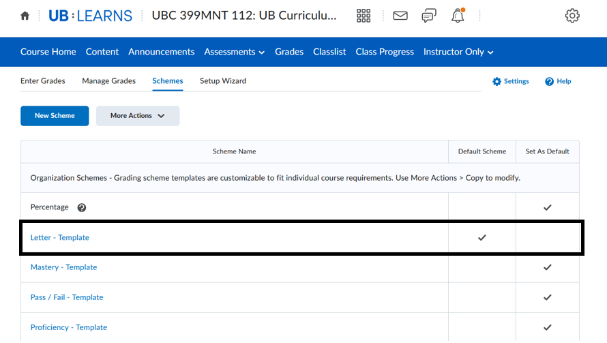Open grades Settings with gear icon
This screenshot has height=343, width=607.
pos(511,81)
